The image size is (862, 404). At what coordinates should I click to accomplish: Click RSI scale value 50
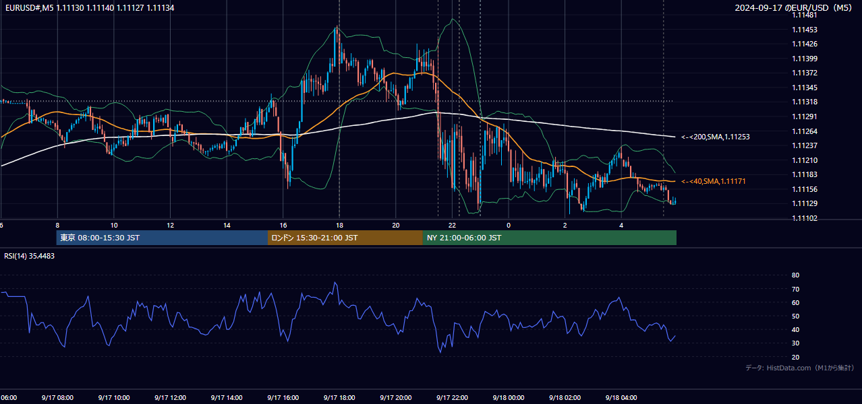coord(795,316)
